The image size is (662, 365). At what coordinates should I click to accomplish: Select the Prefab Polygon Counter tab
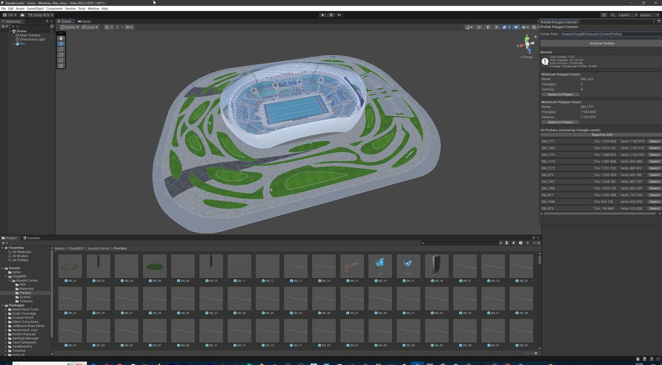tap(559, 22)
